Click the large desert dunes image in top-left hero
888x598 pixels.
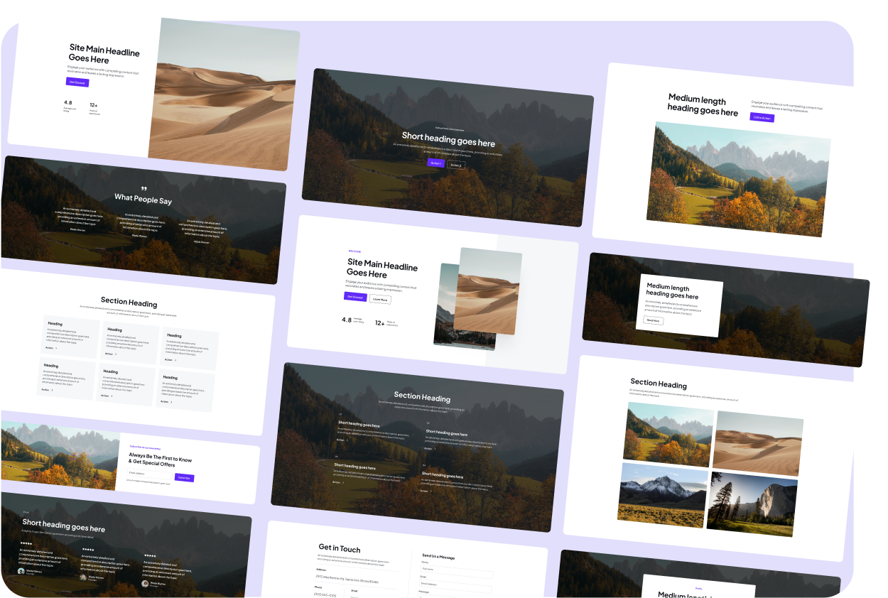[224, 94]
